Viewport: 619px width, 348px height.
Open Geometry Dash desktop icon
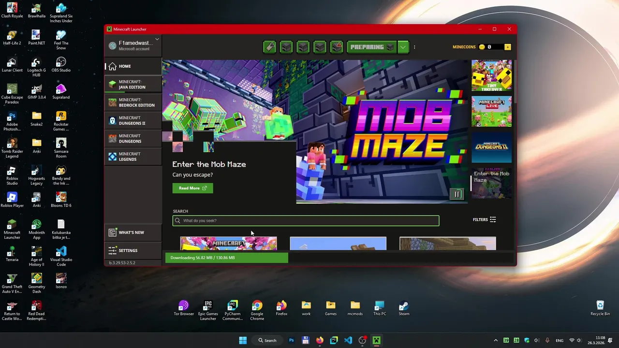37,283
